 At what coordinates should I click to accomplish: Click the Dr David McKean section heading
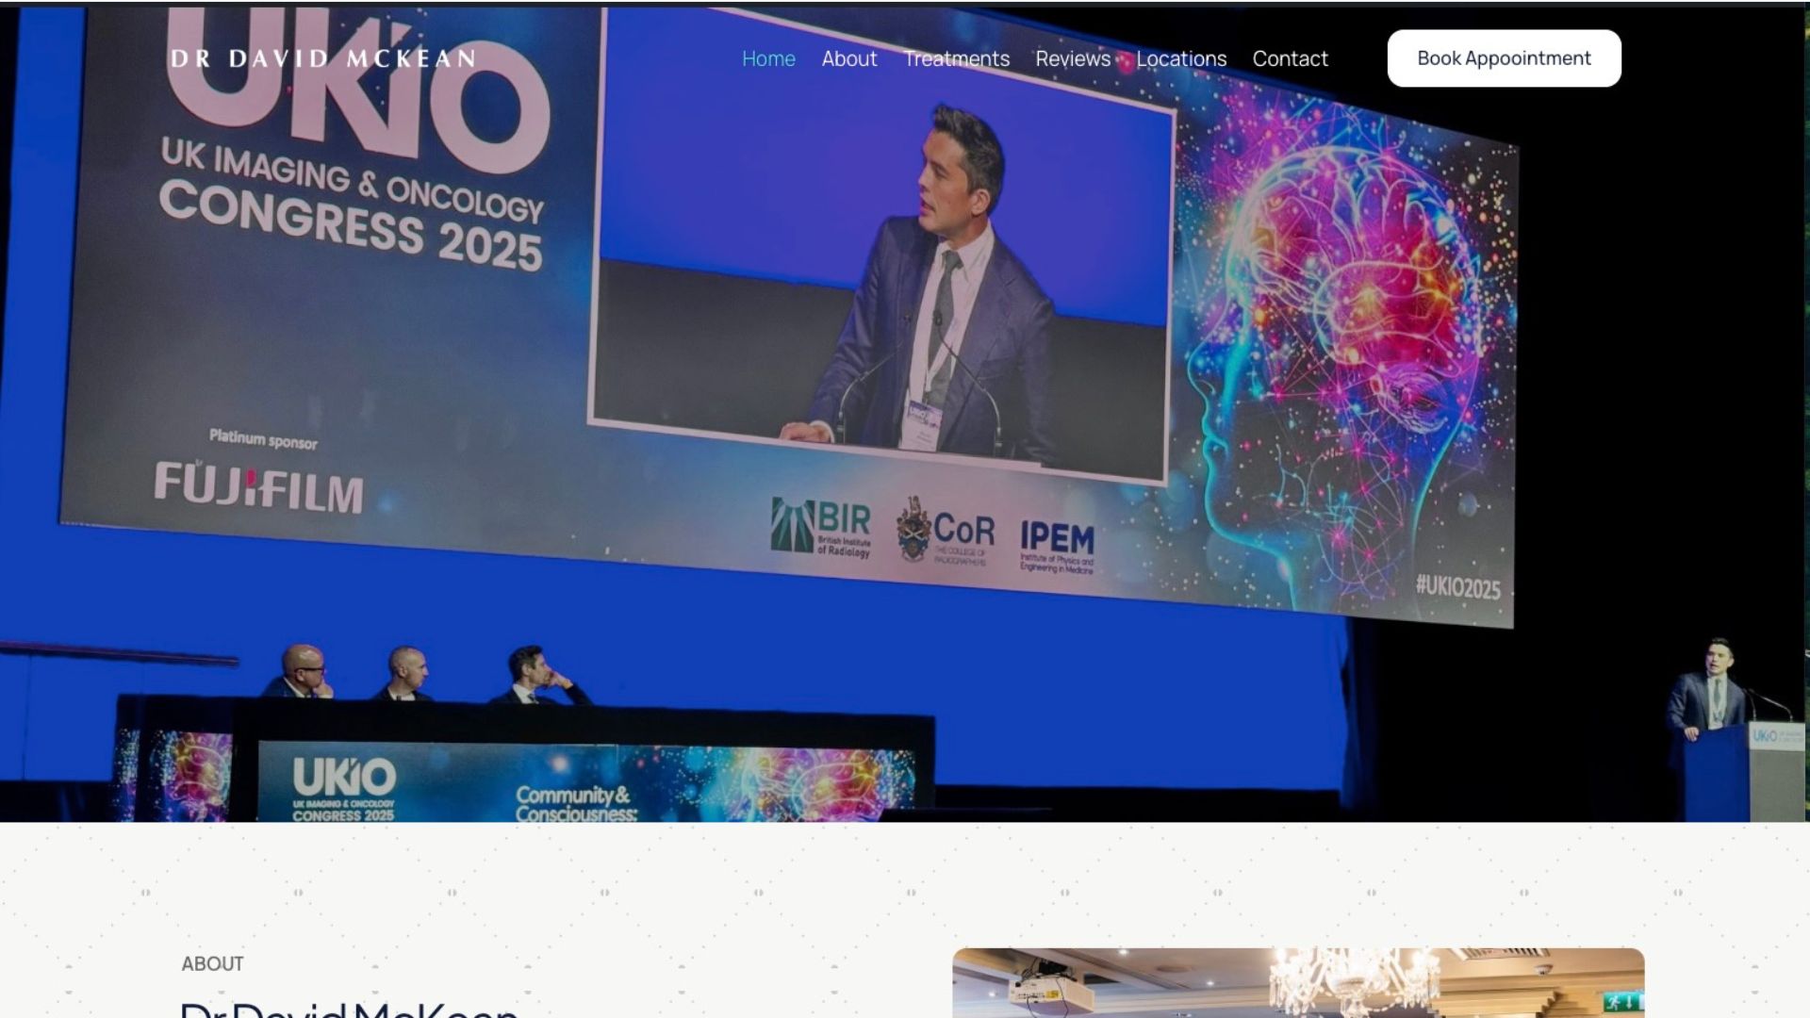349,1009
